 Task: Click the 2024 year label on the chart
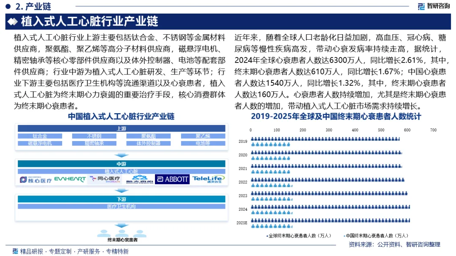(x=243, y=209)
